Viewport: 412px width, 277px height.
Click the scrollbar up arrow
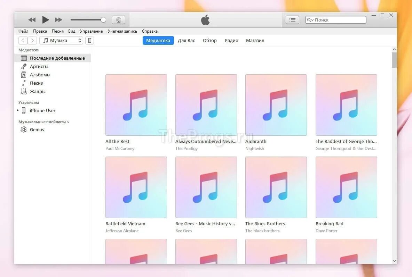coord(394,49)
